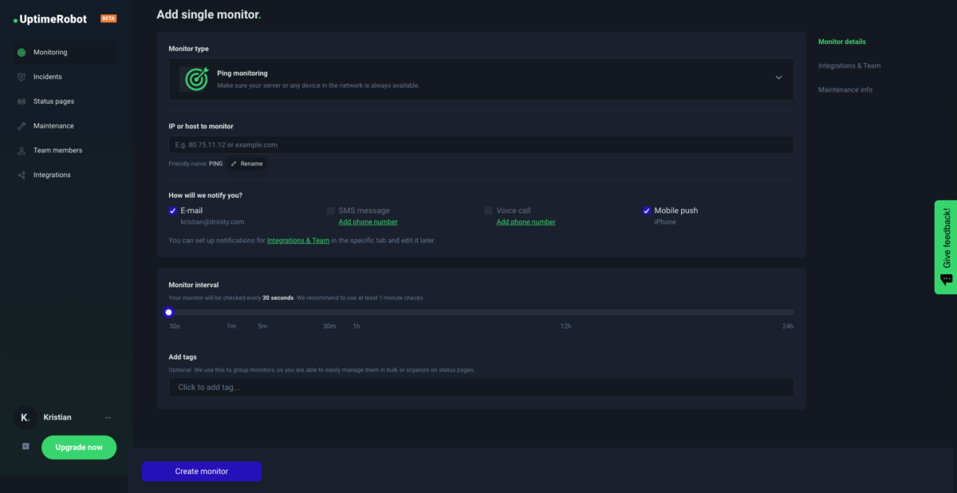Open the three-dots menu beside Kristian
The width and height of the screenshot is (957, 493).
pos(108,417)
